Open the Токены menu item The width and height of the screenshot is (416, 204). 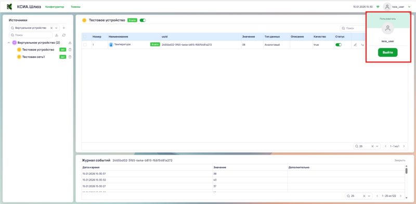[75, 7]
